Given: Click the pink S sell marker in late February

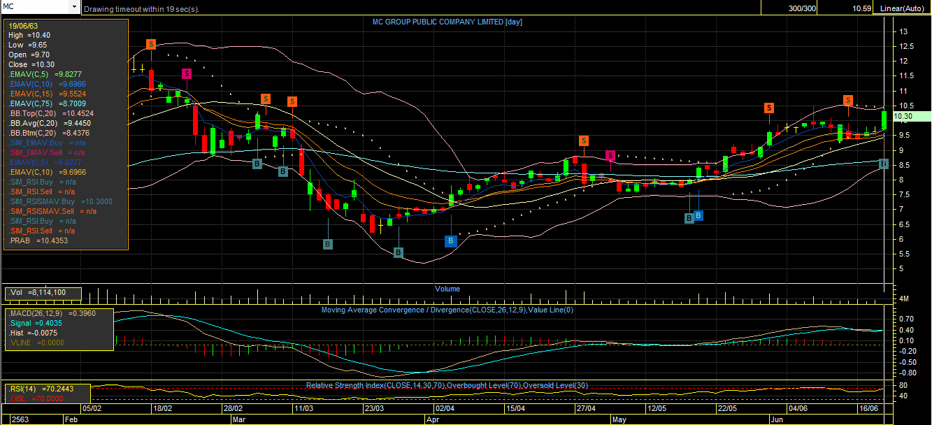Looking at the screenshot, I should tap(187, 73).
